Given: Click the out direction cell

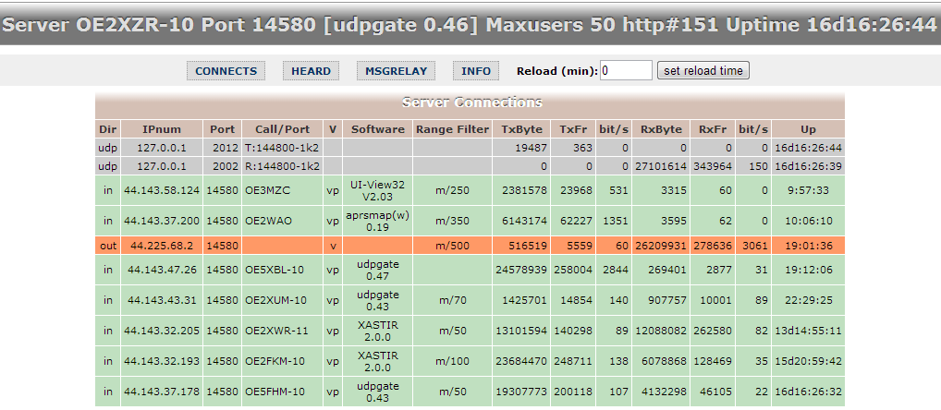Looking at the screenshot, I should pos(108,245).
